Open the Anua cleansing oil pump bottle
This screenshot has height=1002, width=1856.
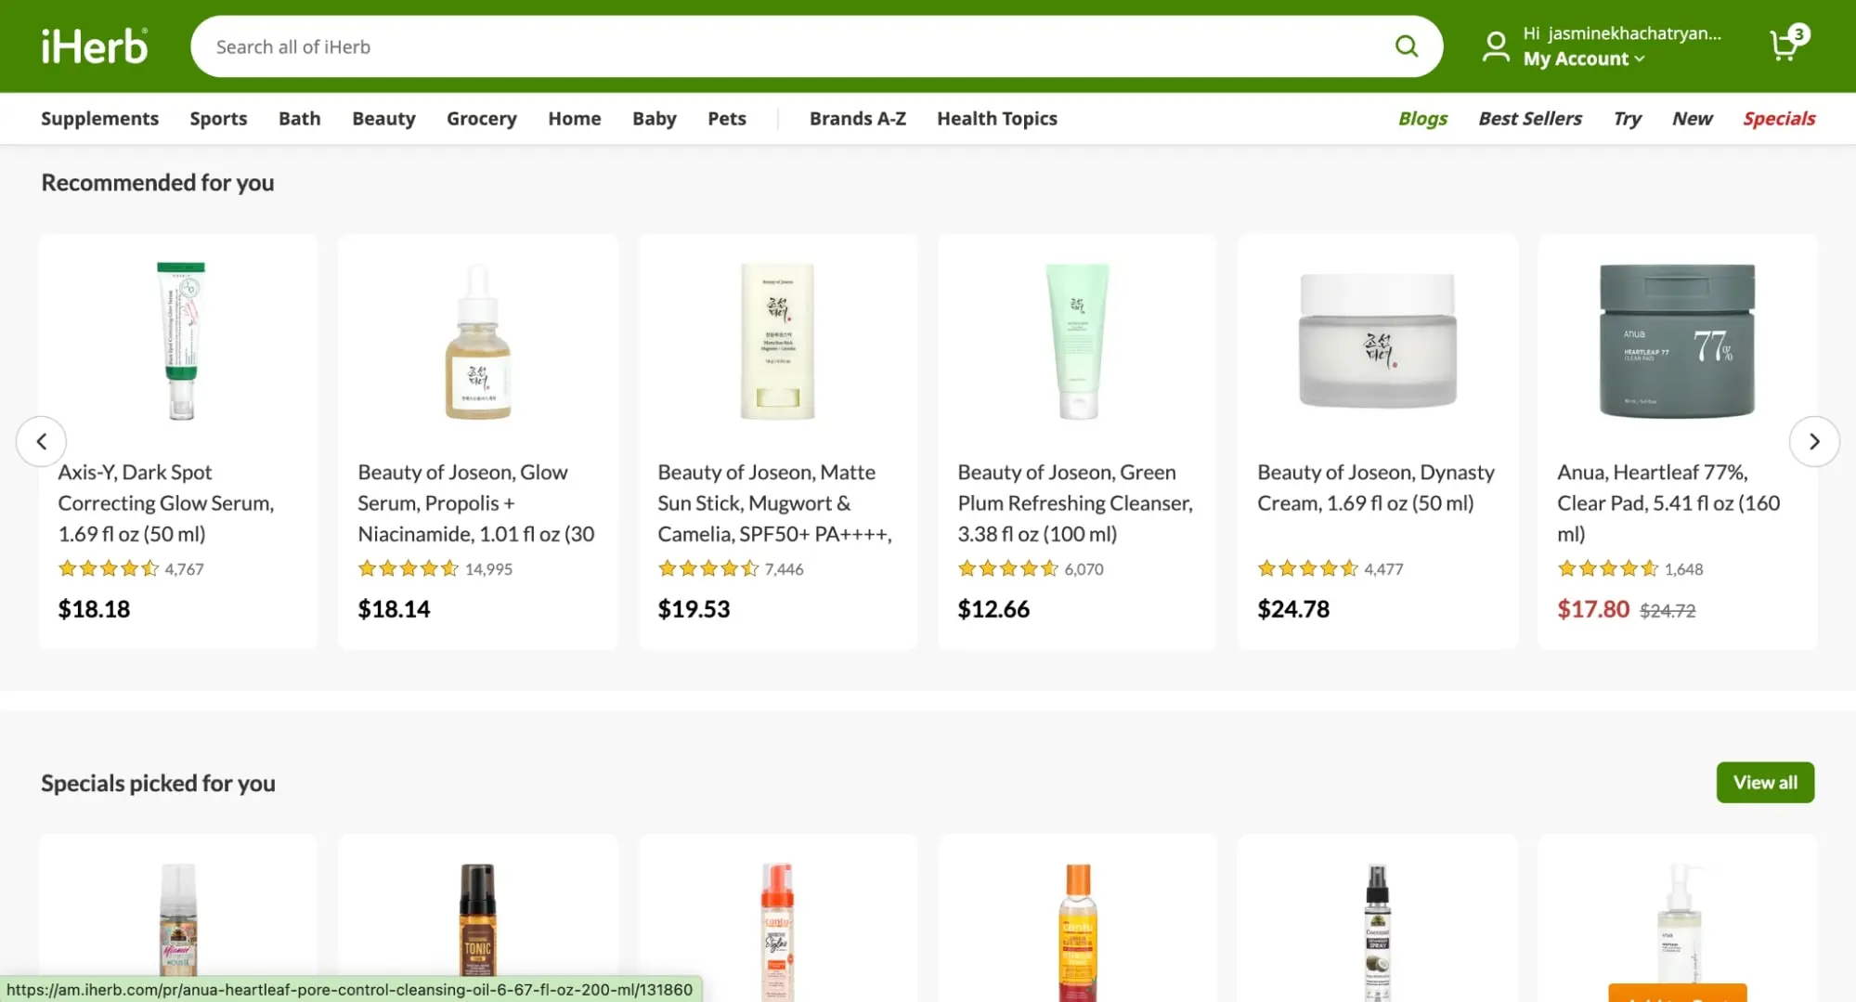1679,924
